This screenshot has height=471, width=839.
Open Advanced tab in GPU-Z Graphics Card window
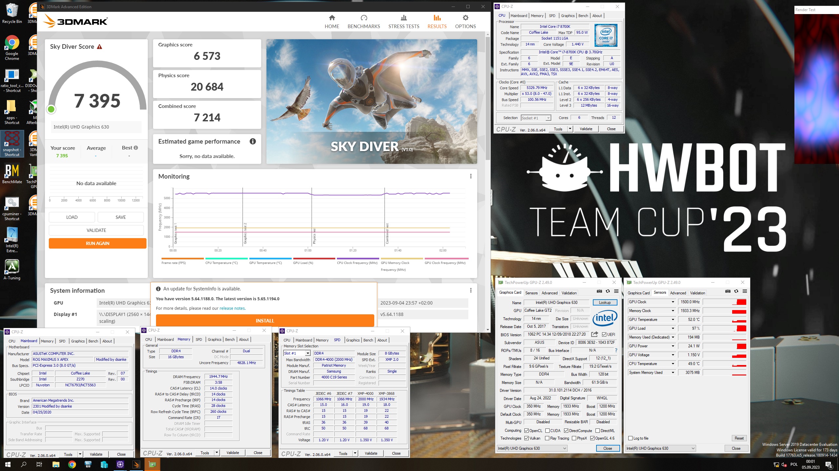coord(549,293)
